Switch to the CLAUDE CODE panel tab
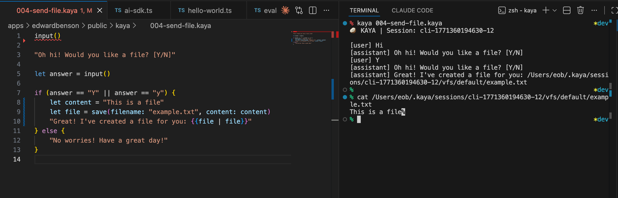Image resolution: width=618 pixels, height=198 pixels. [x=412, y=11]
